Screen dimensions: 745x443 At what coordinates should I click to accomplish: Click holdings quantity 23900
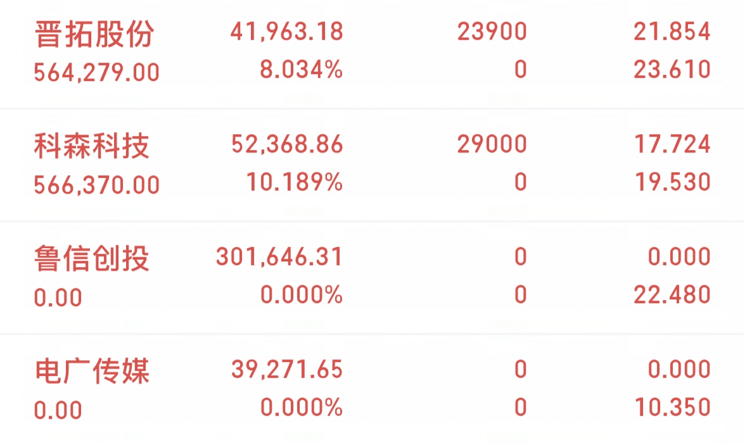pos(492,32)
